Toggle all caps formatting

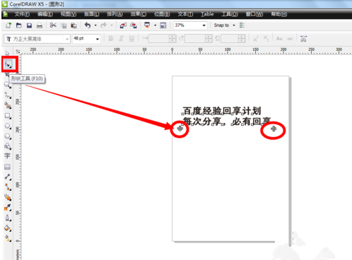pos(290,39)
